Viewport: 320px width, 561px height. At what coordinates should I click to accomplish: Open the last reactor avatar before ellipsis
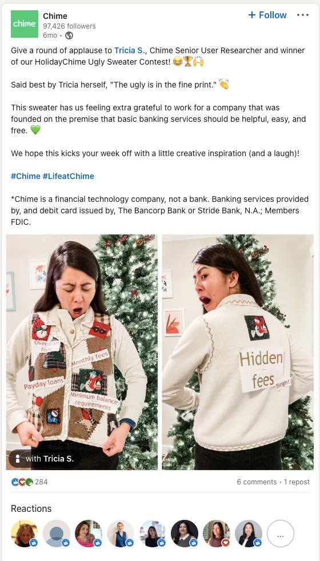(249, 534)
